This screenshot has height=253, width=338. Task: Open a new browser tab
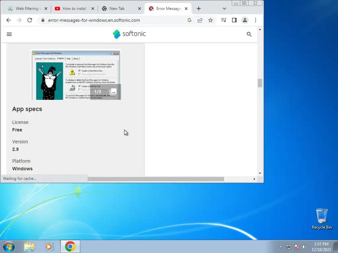tap(199, 9)
